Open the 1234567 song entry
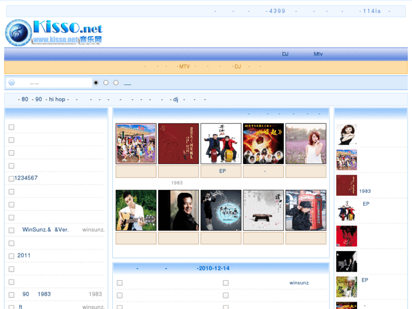Viewport: 412px width, 309px height. (26, 178)
